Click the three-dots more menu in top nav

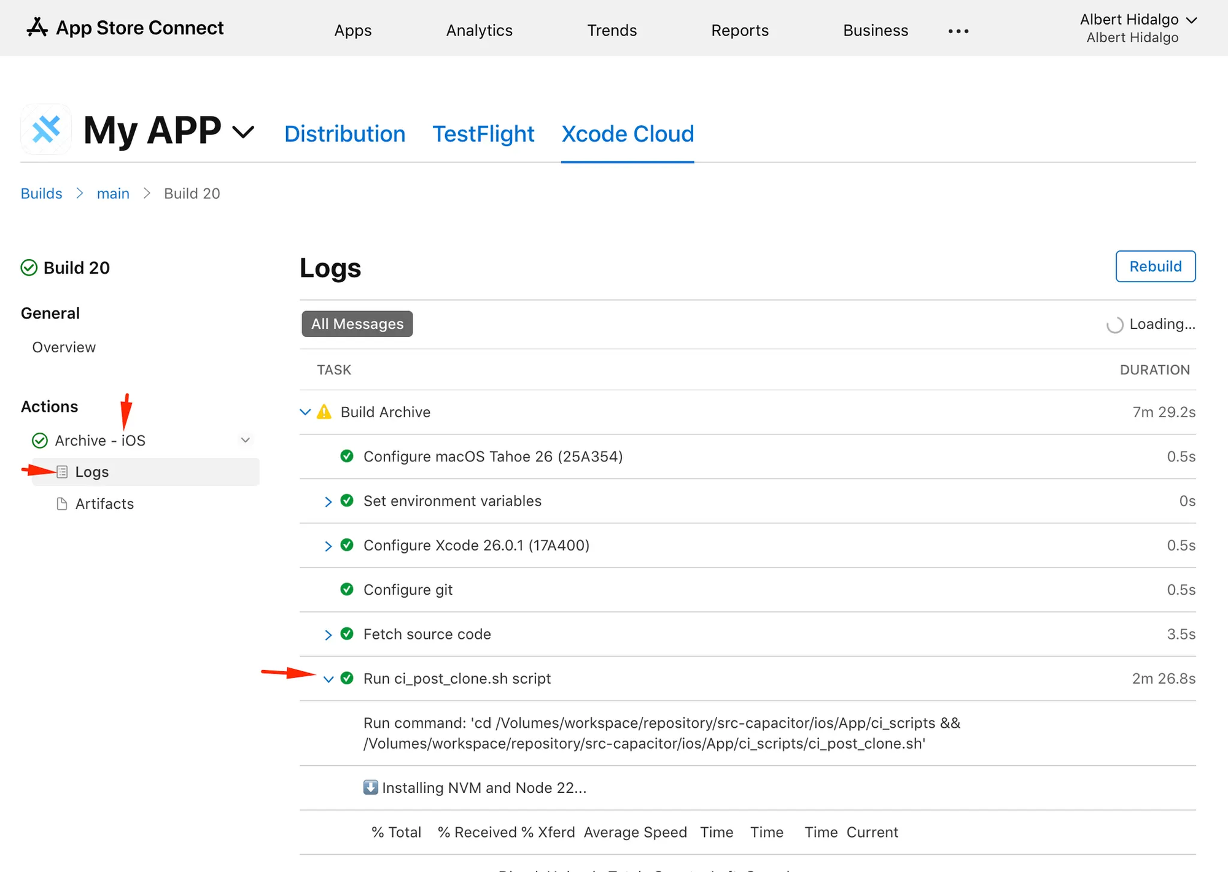[x=958, y=31]
